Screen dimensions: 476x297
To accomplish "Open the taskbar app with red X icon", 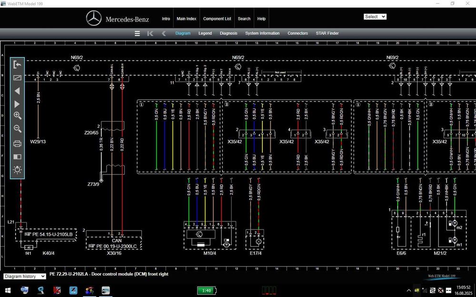I will [57, 290].
